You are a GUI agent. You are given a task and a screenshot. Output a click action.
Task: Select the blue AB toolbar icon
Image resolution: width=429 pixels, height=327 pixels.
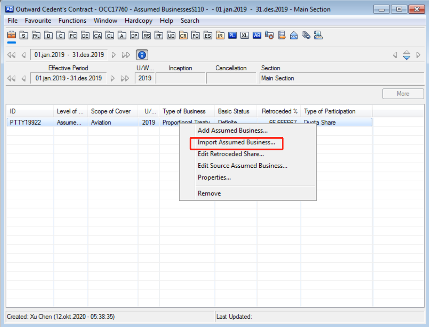click(257, 36)
